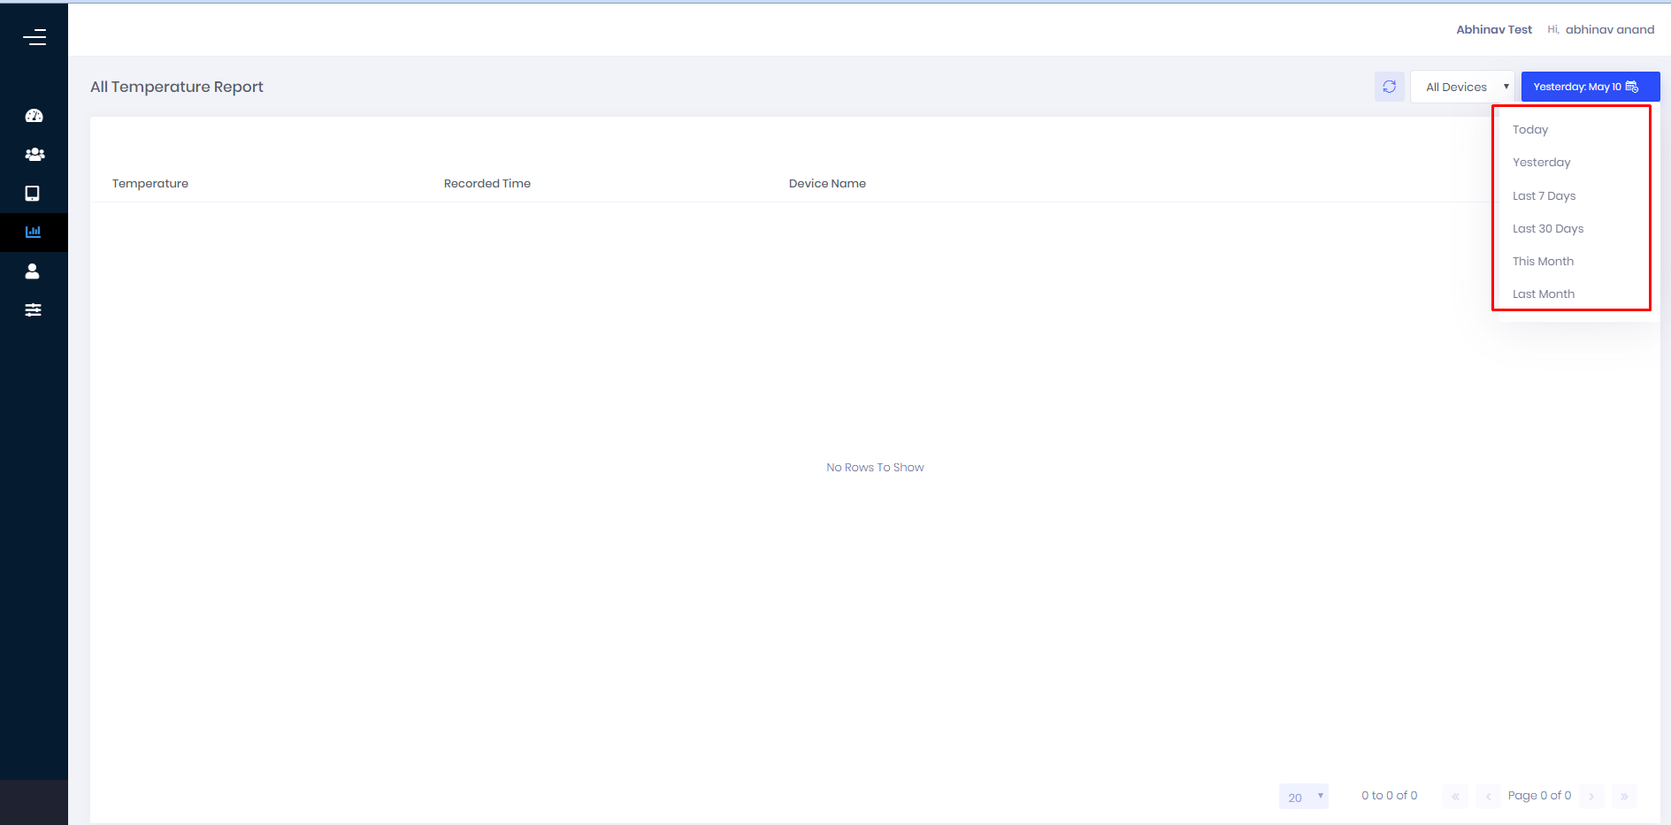Open the sliders settings icon in sidebar

pyautogui.click(x=34, y=310)
